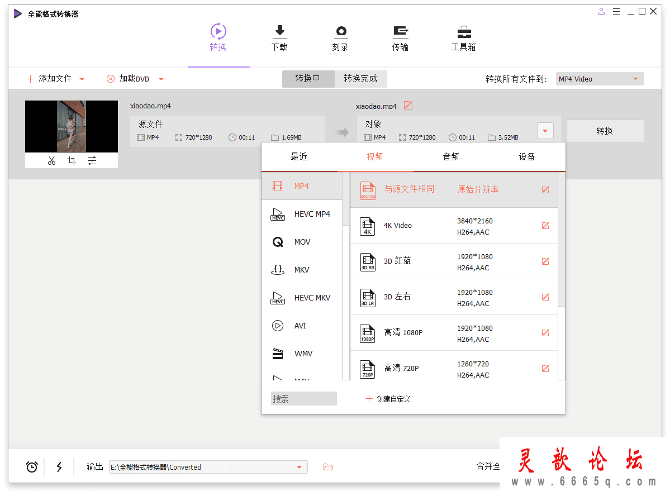Screen dimensions: 670x496
Task: Click the preset list scrollbar
Action: click(x=562, y=239)
